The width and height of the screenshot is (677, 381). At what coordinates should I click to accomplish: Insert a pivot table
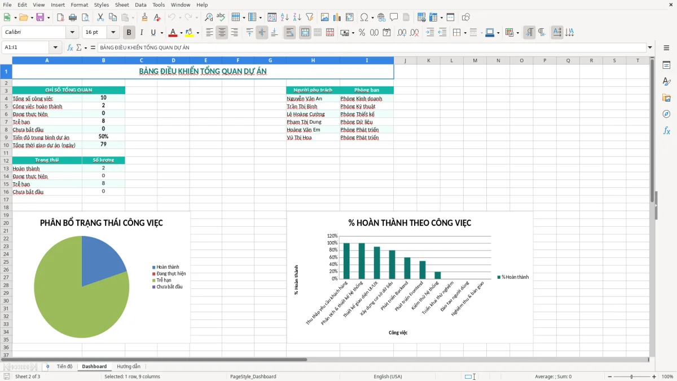(350, 17)
